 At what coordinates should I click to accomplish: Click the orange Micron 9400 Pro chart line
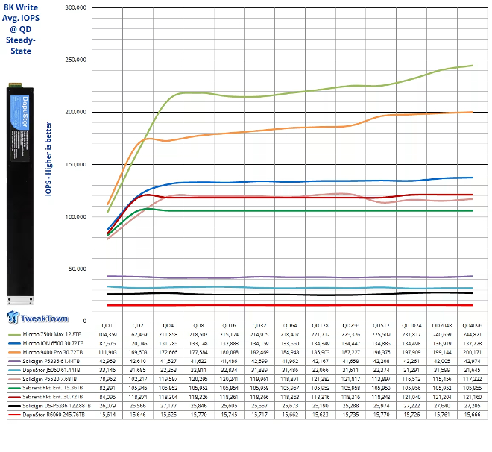coord(290,128)
